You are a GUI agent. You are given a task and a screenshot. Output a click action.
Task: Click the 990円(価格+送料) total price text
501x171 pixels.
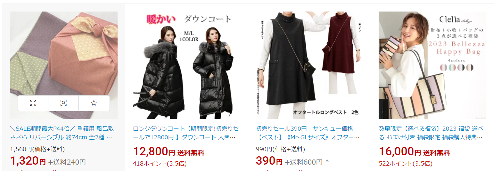tap(280, 149)
